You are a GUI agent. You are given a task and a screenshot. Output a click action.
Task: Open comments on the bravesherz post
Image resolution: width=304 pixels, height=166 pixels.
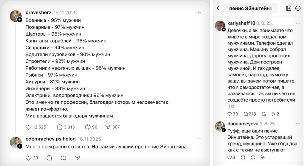tap(59, 127)
